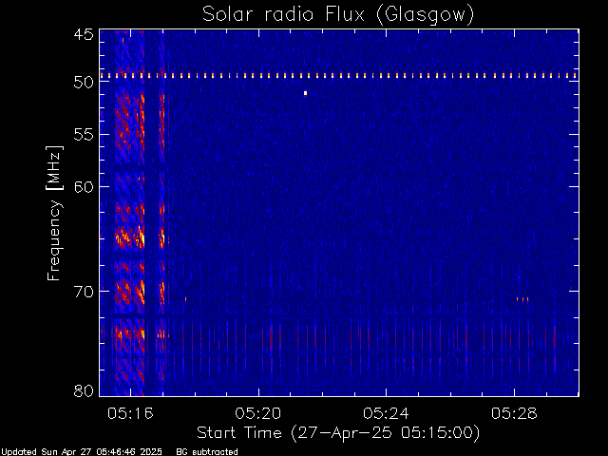Click the 'Start Time (27-Apr-25 05:15:00)' label

338,433
